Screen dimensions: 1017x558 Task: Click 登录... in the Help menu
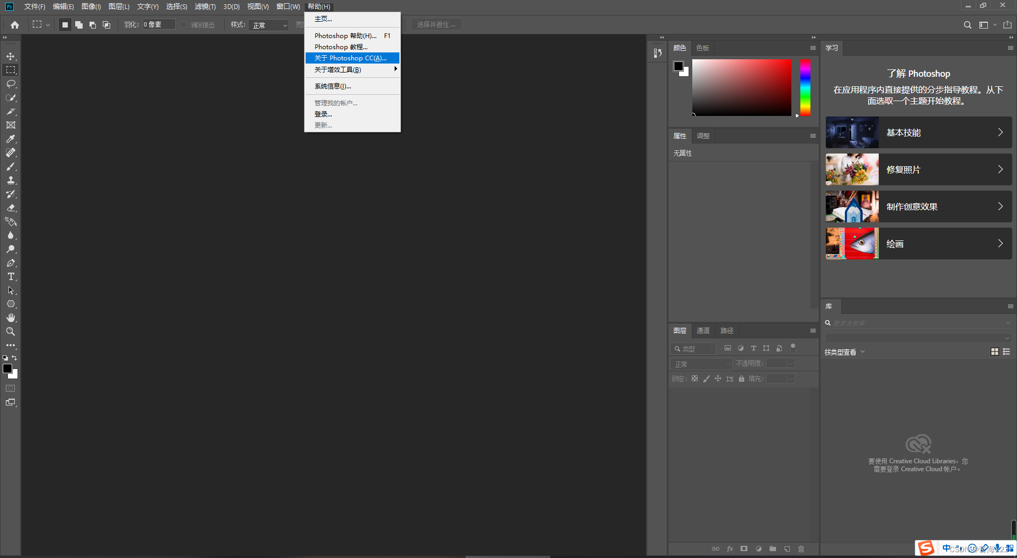pyautogui.click(x=352, y=114)
